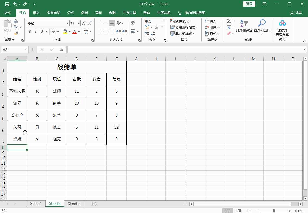Click inside the formula bar
This screenshot has width=308, height=213.
click(185, 49)
